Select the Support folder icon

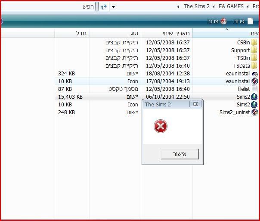click(x=254, y=50)
